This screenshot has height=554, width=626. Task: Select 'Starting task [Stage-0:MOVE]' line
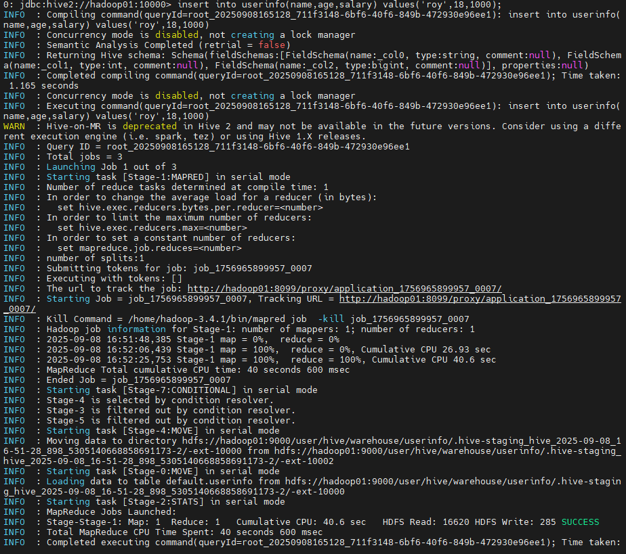pyautogui.click(x=163, y=471)
